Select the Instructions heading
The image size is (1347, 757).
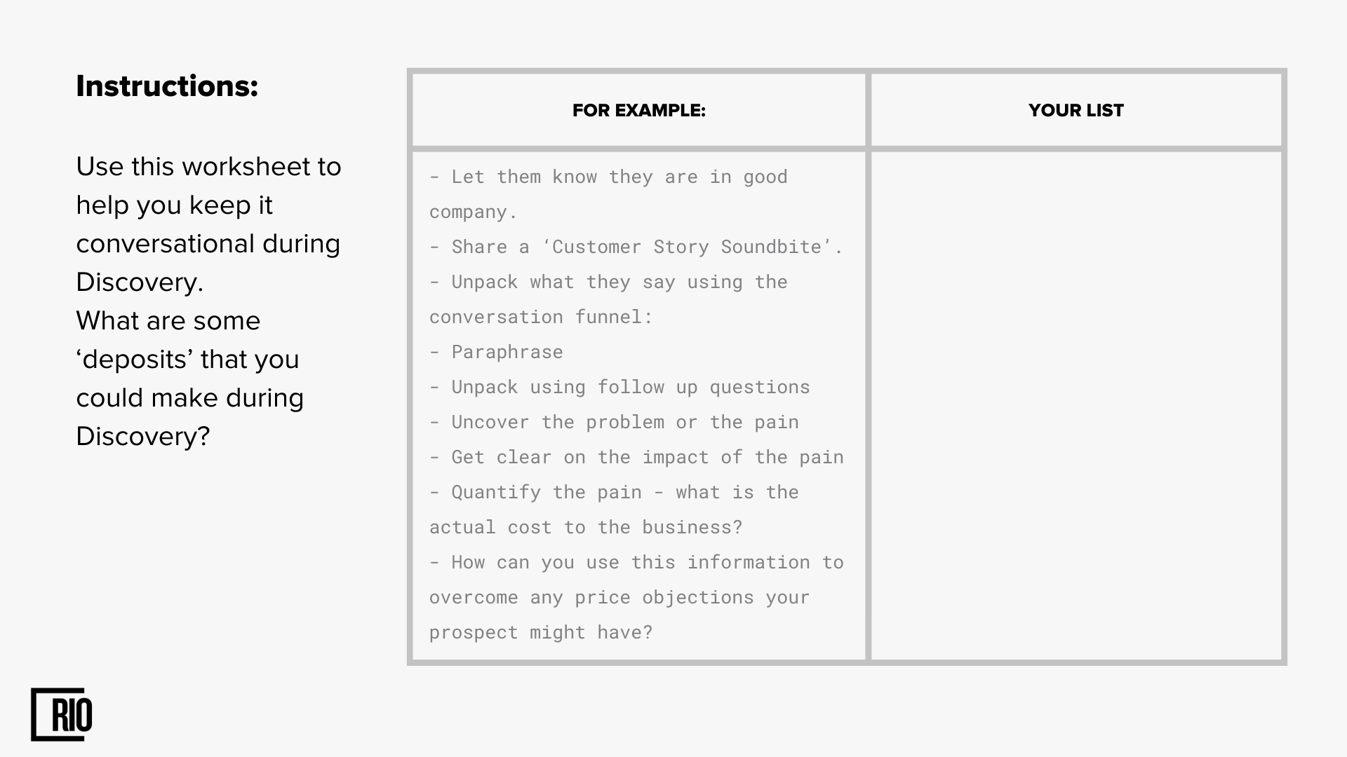167,86
